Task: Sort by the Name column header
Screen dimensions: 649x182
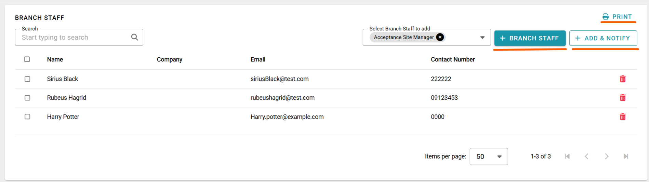Action: coord(55,59)
